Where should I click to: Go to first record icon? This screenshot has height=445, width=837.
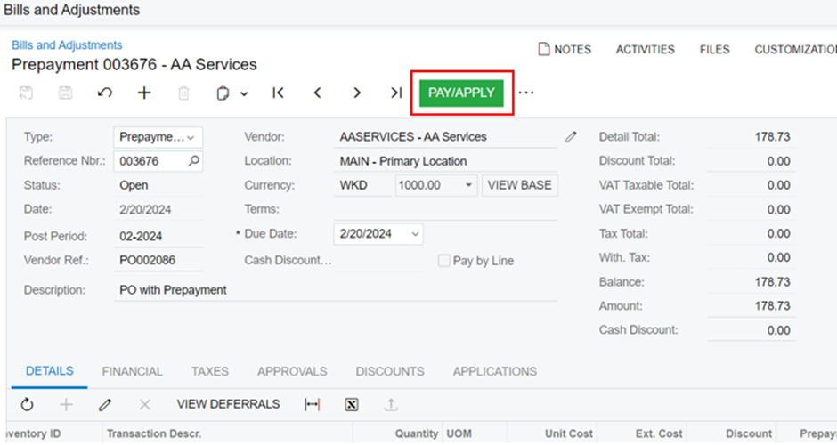(278, 93)
